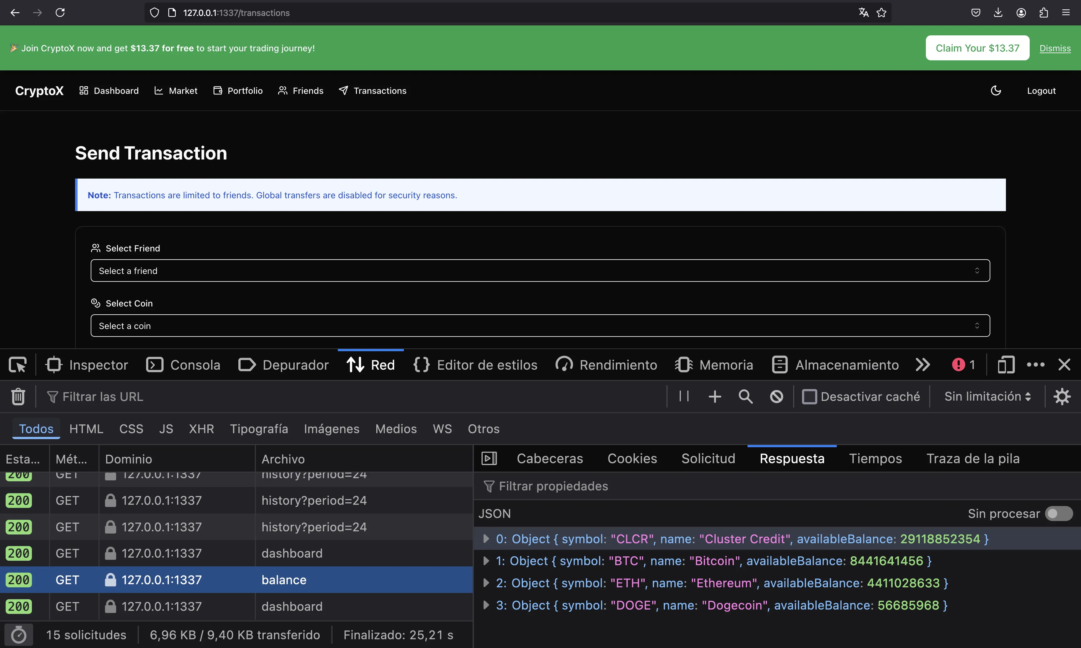Show more devtools tabs with double chevron
1081x648 pixels.
[x=923, y=365]
